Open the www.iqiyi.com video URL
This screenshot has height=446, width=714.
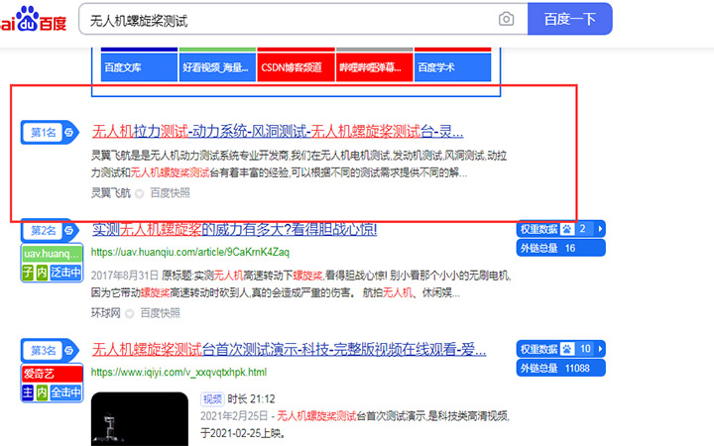click(x=178, y=372)
